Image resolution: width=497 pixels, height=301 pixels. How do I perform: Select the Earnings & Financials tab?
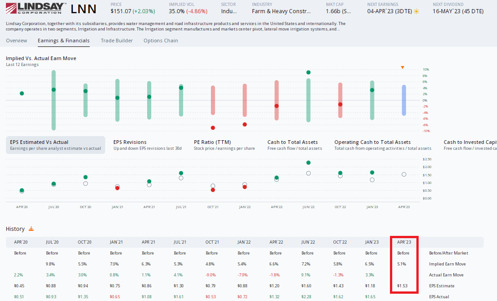[63, 41]
